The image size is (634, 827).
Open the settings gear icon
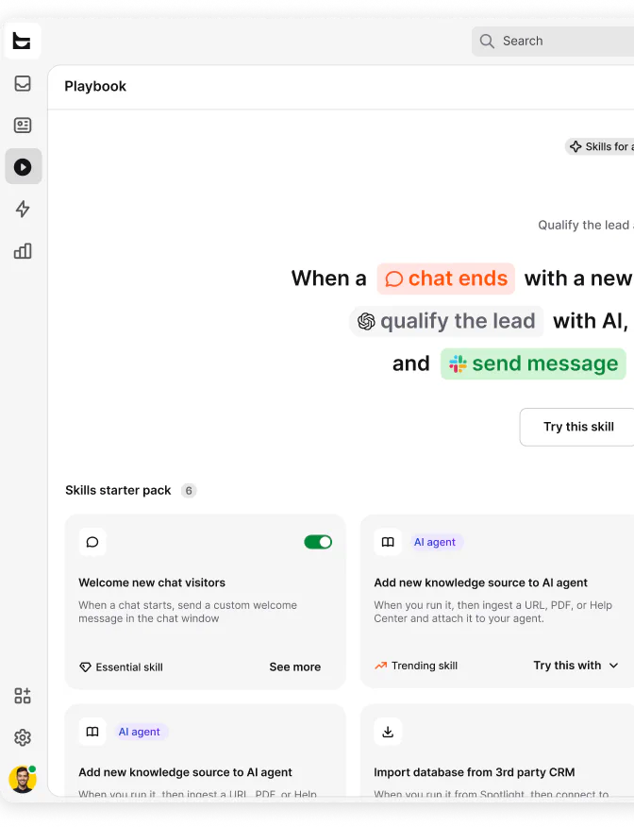point(23,737)
